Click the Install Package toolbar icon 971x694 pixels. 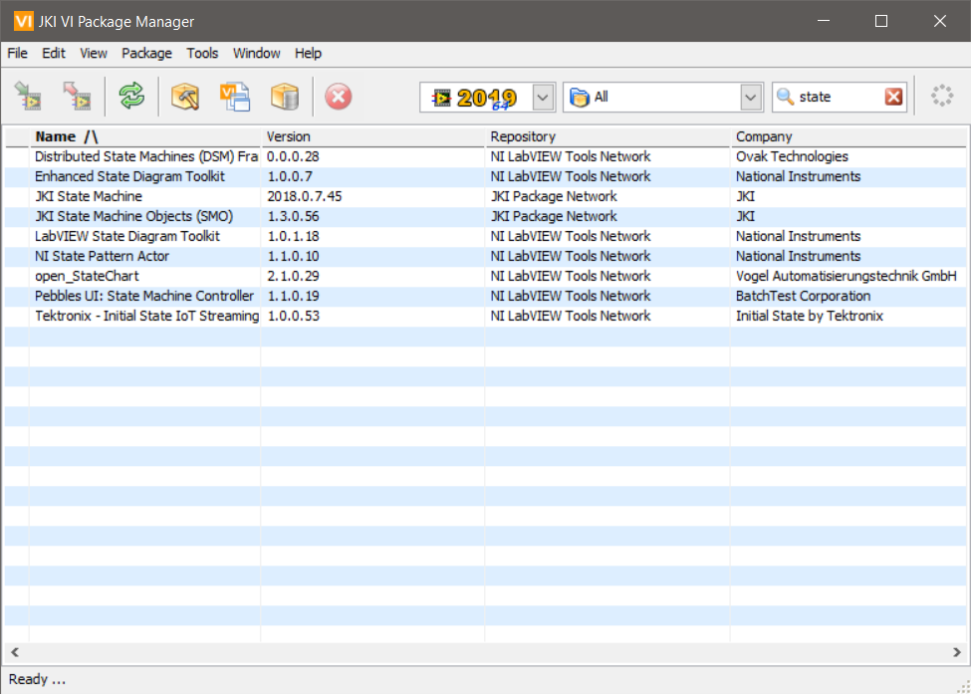tap(28, 97)
